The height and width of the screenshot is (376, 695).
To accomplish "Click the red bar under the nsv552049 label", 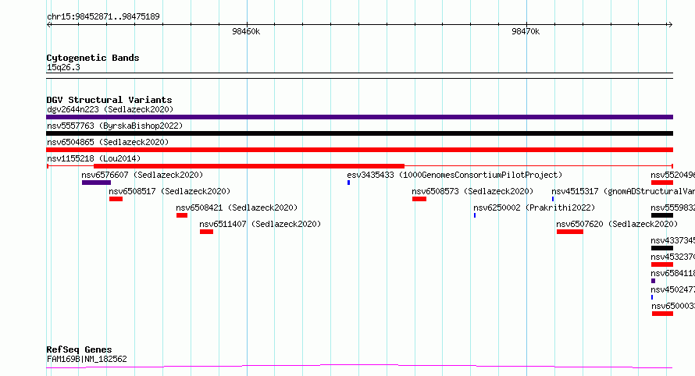I will pos(662,183).
